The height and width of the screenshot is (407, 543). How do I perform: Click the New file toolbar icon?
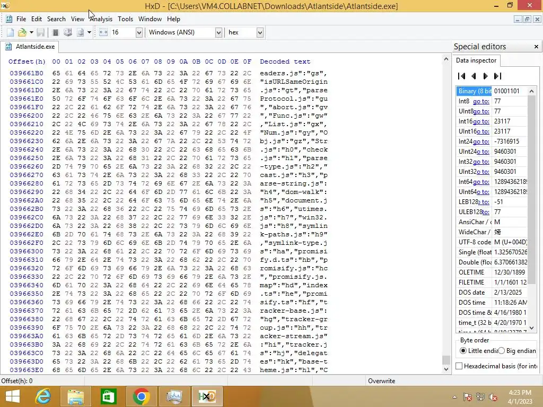11,32
